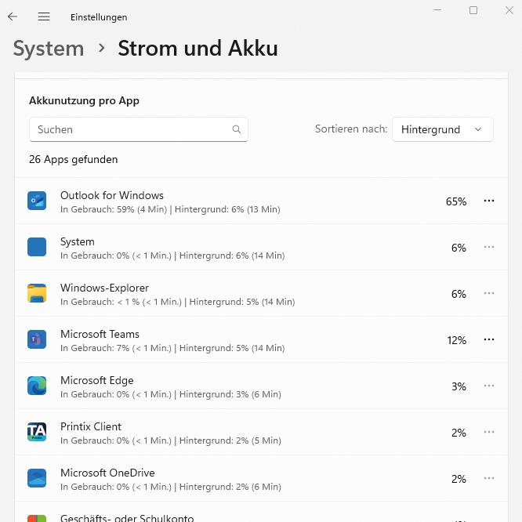Click the System app icon
The height and width of the screenshot is (522, 522).
[x=37, y=247]
